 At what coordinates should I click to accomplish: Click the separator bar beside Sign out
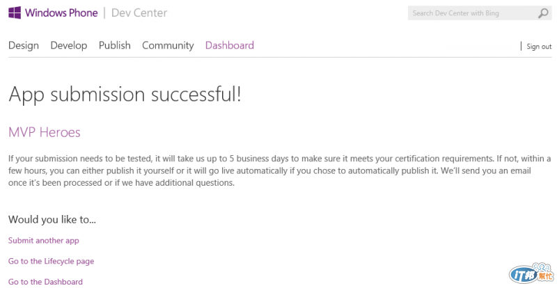tap(521, 47)
